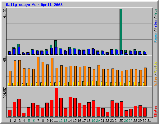Click the red "KBytes" legend label
159x124 pixels.
click(156, 111)
